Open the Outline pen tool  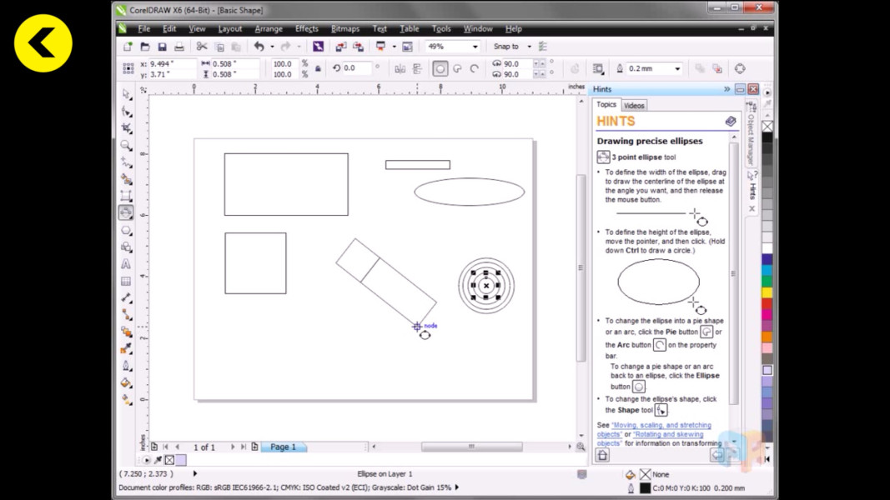126,366
